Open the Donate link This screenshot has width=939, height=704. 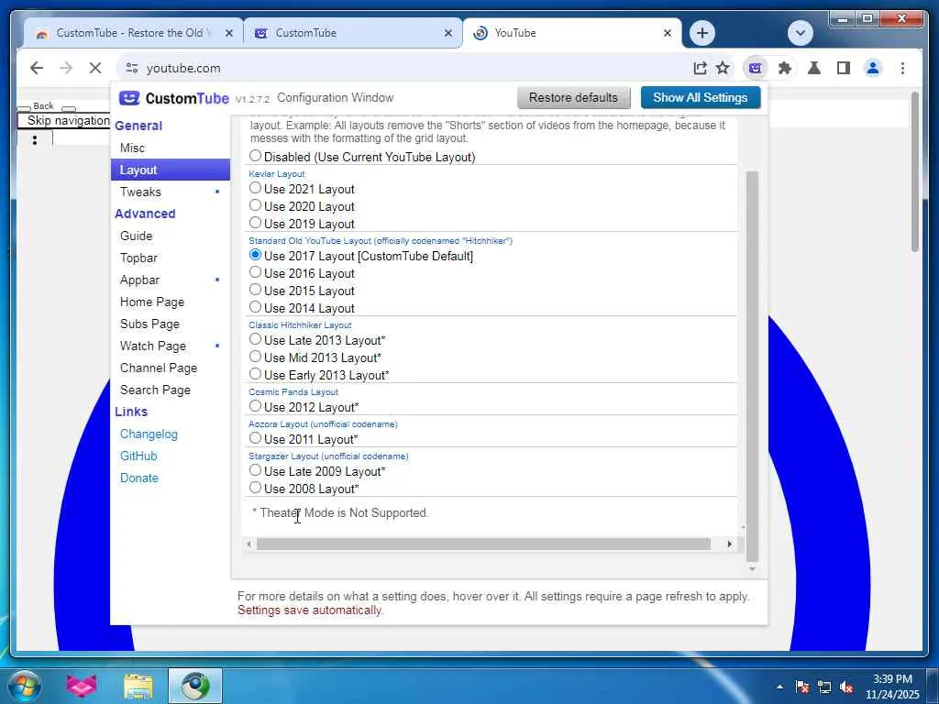tap(139, 478)
